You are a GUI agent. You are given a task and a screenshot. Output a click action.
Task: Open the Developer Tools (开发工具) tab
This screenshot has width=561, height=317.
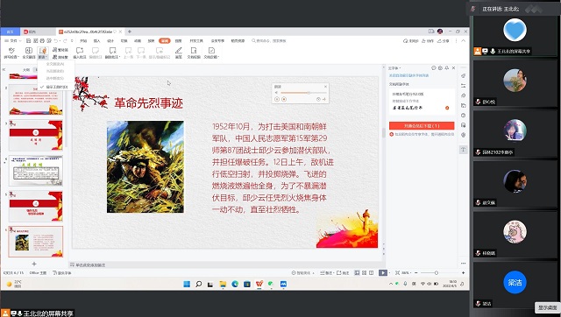[x=196, y=41]
